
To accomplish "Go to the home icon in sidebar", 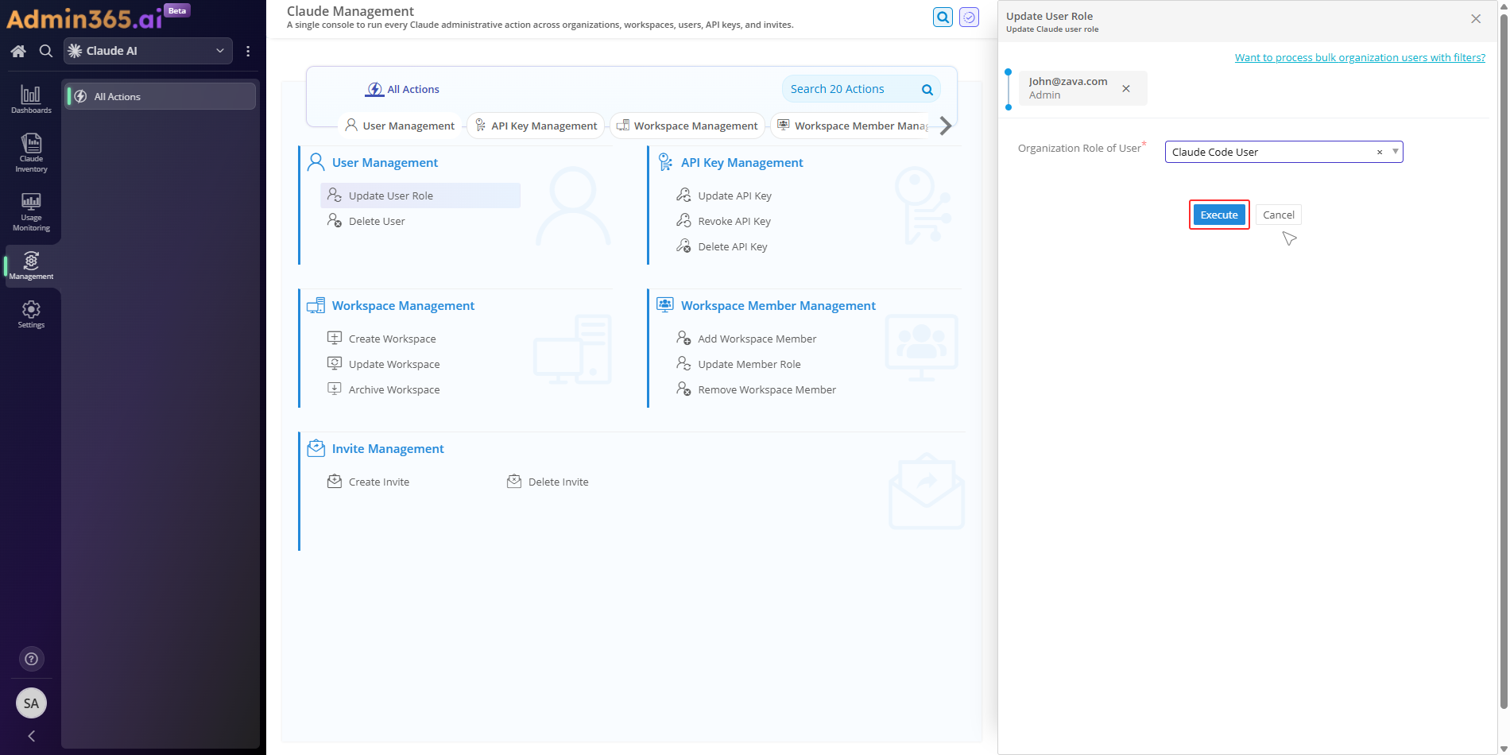I will tap(18, 51).
